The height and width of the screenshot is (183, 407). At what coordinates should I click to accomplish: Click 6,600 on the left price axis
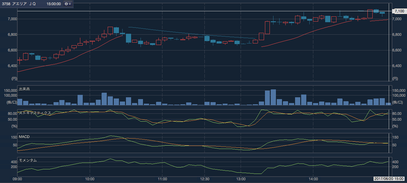click(x=12, y=50)
